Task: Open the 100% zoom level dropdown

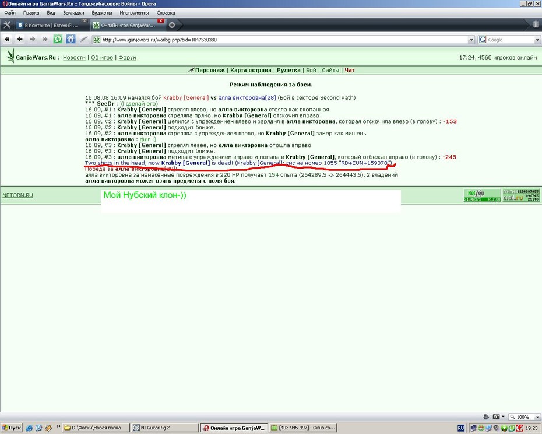Action: 537,417
